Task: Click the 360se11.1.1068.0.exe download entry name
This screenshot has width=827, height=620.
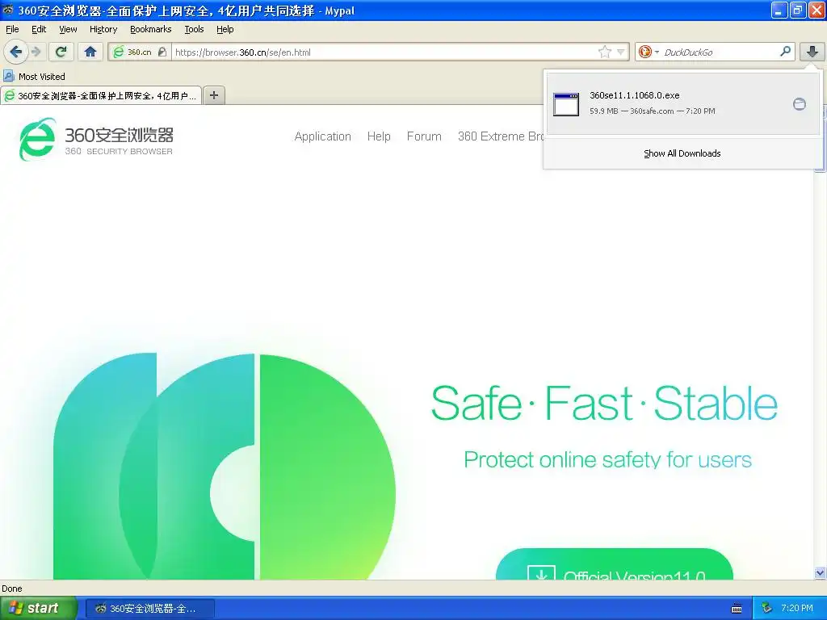Action: [635, 95]
